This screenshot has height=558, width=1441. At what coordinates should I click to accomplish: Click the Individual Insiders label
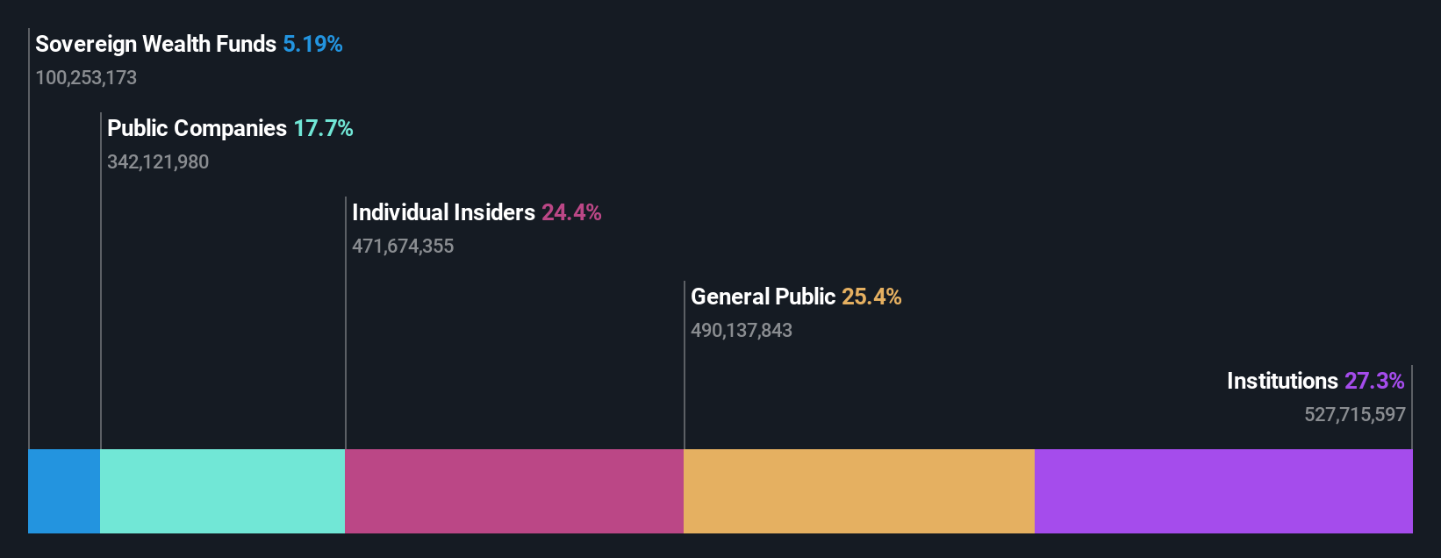443,212
